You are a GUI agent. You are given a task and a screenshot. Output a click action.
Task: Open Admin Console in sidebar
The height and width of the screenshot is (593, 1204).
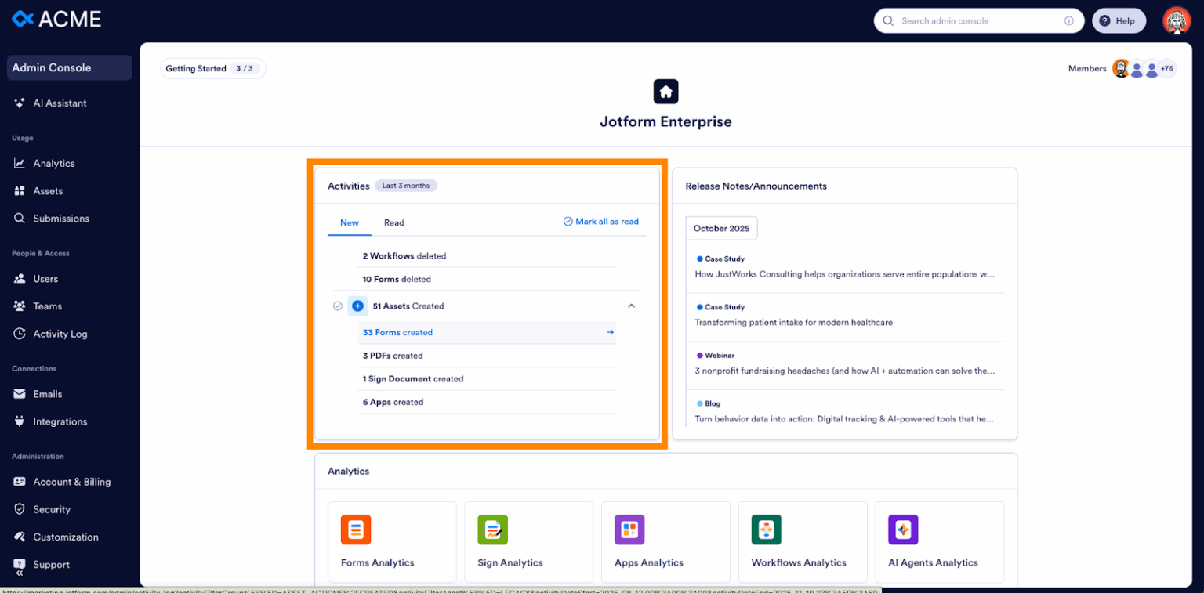(70, 67)
